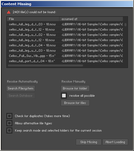The image size is (134, 151).
Task: Click the horizontal scrollbar of file list
Action: click(x=45, y=65)
